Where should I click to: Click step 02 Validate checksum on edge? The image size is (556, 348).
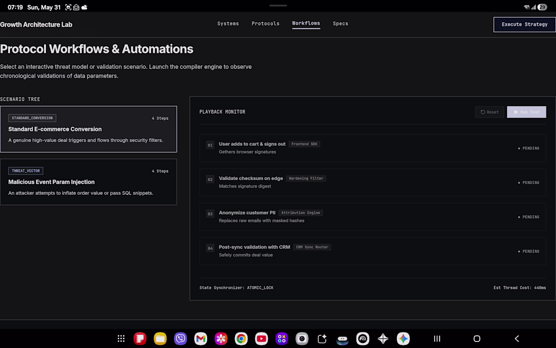click(373, 182)
